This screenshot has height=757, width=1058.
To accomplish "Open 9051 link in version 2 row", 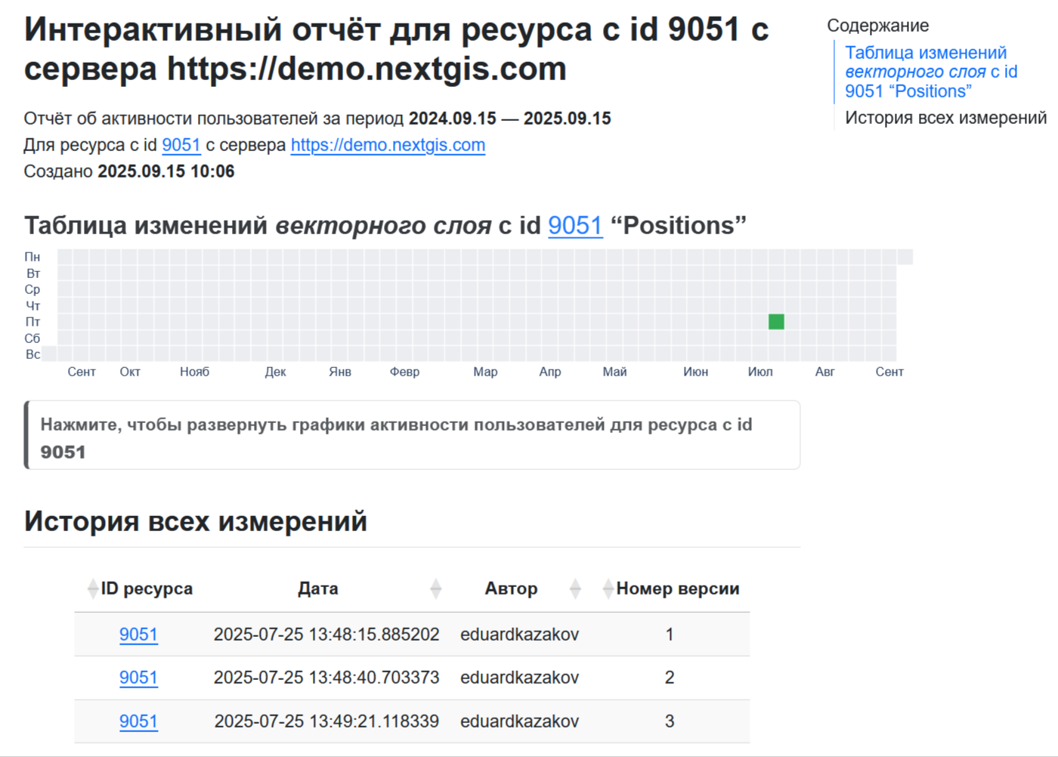I will click(x=138, y=678).
